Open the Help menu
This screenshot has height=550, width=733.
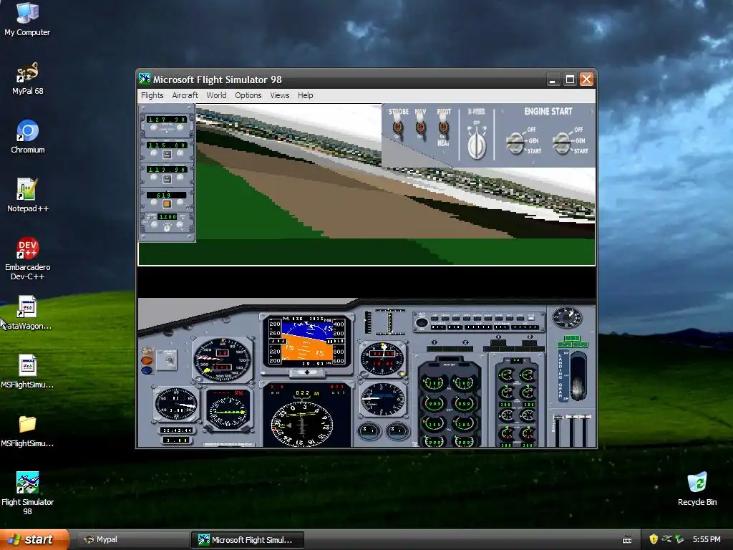305,95
